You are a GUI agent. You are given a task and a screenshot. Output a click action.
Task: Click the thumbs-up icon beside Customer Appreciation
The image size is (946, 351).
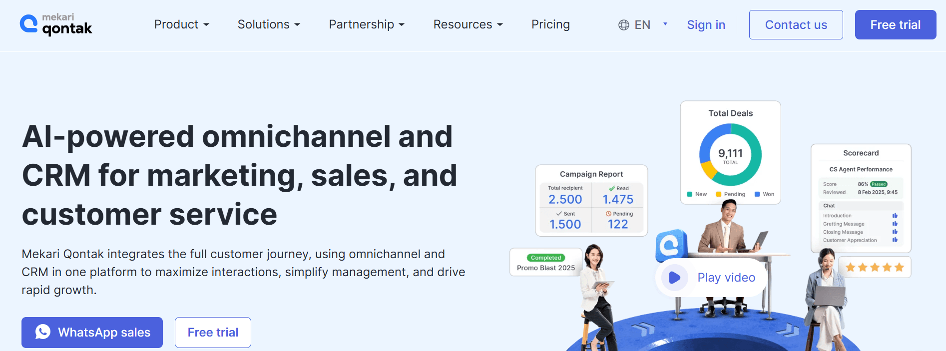pos(895,240)
